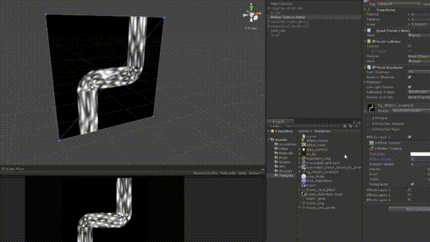The image size is (430, 242).
Task: Disable the Effects Layer 1 checkbox
Action: [409, 136]
